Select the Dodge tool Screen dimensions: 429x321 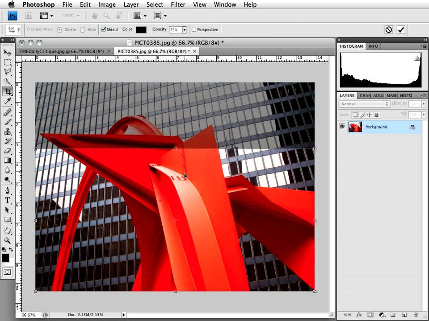coord(8,180)
